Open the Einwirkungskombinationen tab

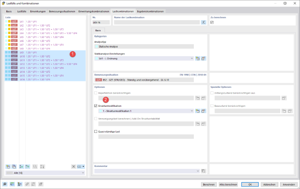94,11
